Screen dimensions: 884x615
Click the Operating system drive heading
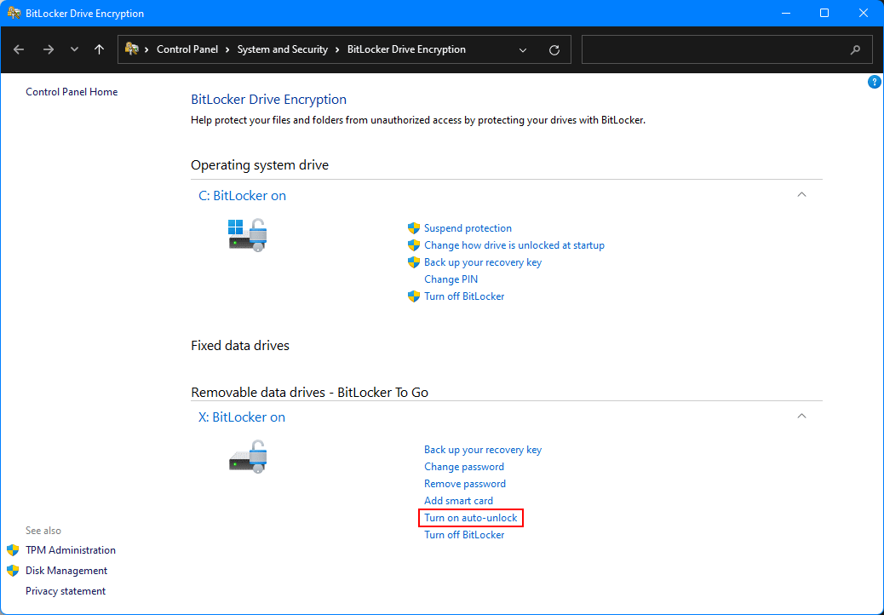260,165
